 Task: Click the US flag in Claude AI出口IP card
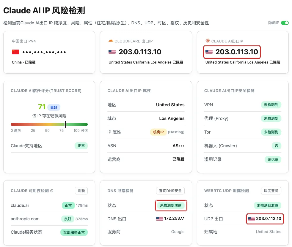(x=209, y=52)
